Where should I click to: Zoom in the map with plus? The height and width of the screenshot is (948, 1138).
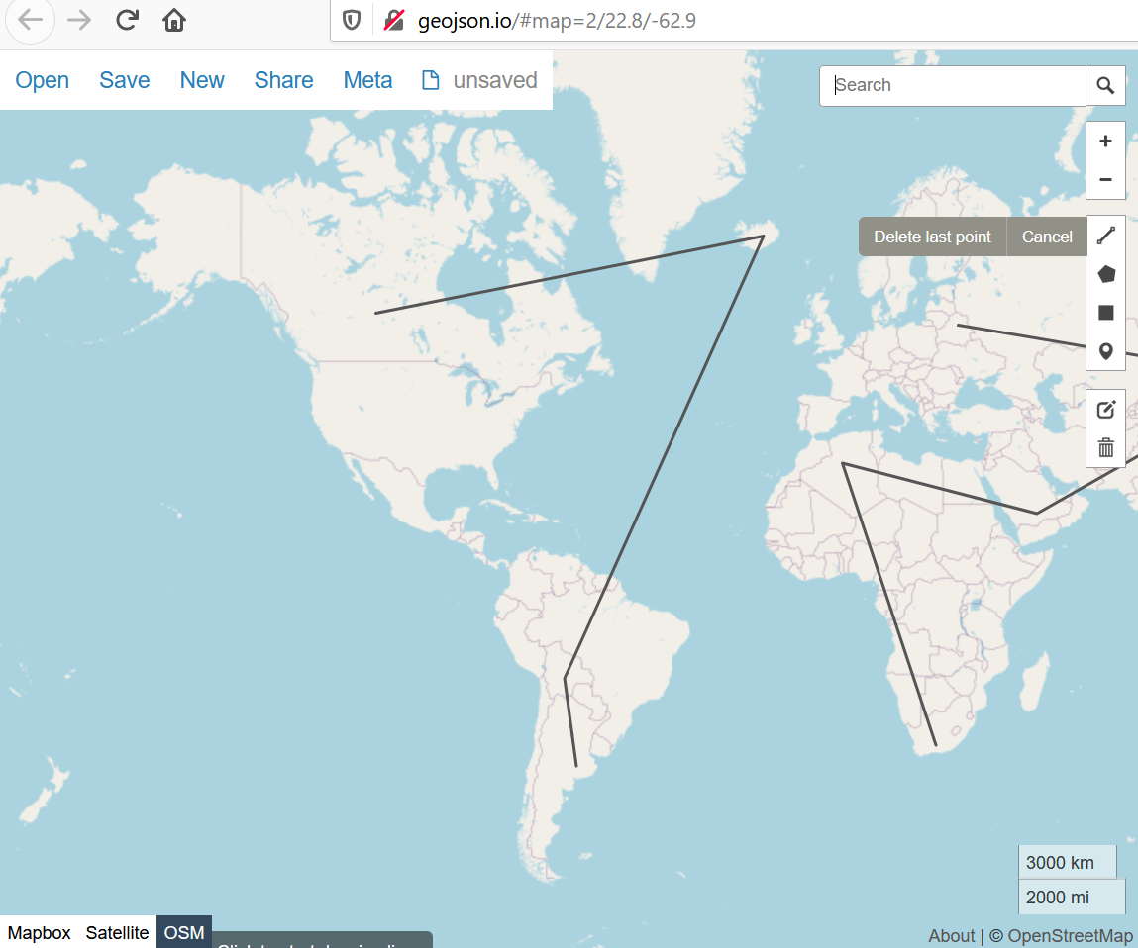pyautogui.click(x=1105, y=141)
